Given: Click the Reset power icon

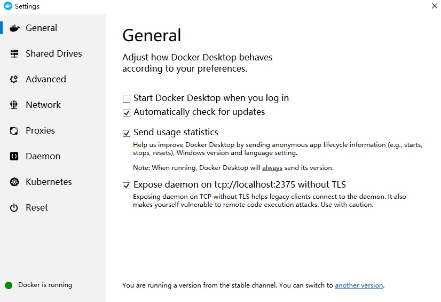Looking at the screenshot, I should [14, 208].
